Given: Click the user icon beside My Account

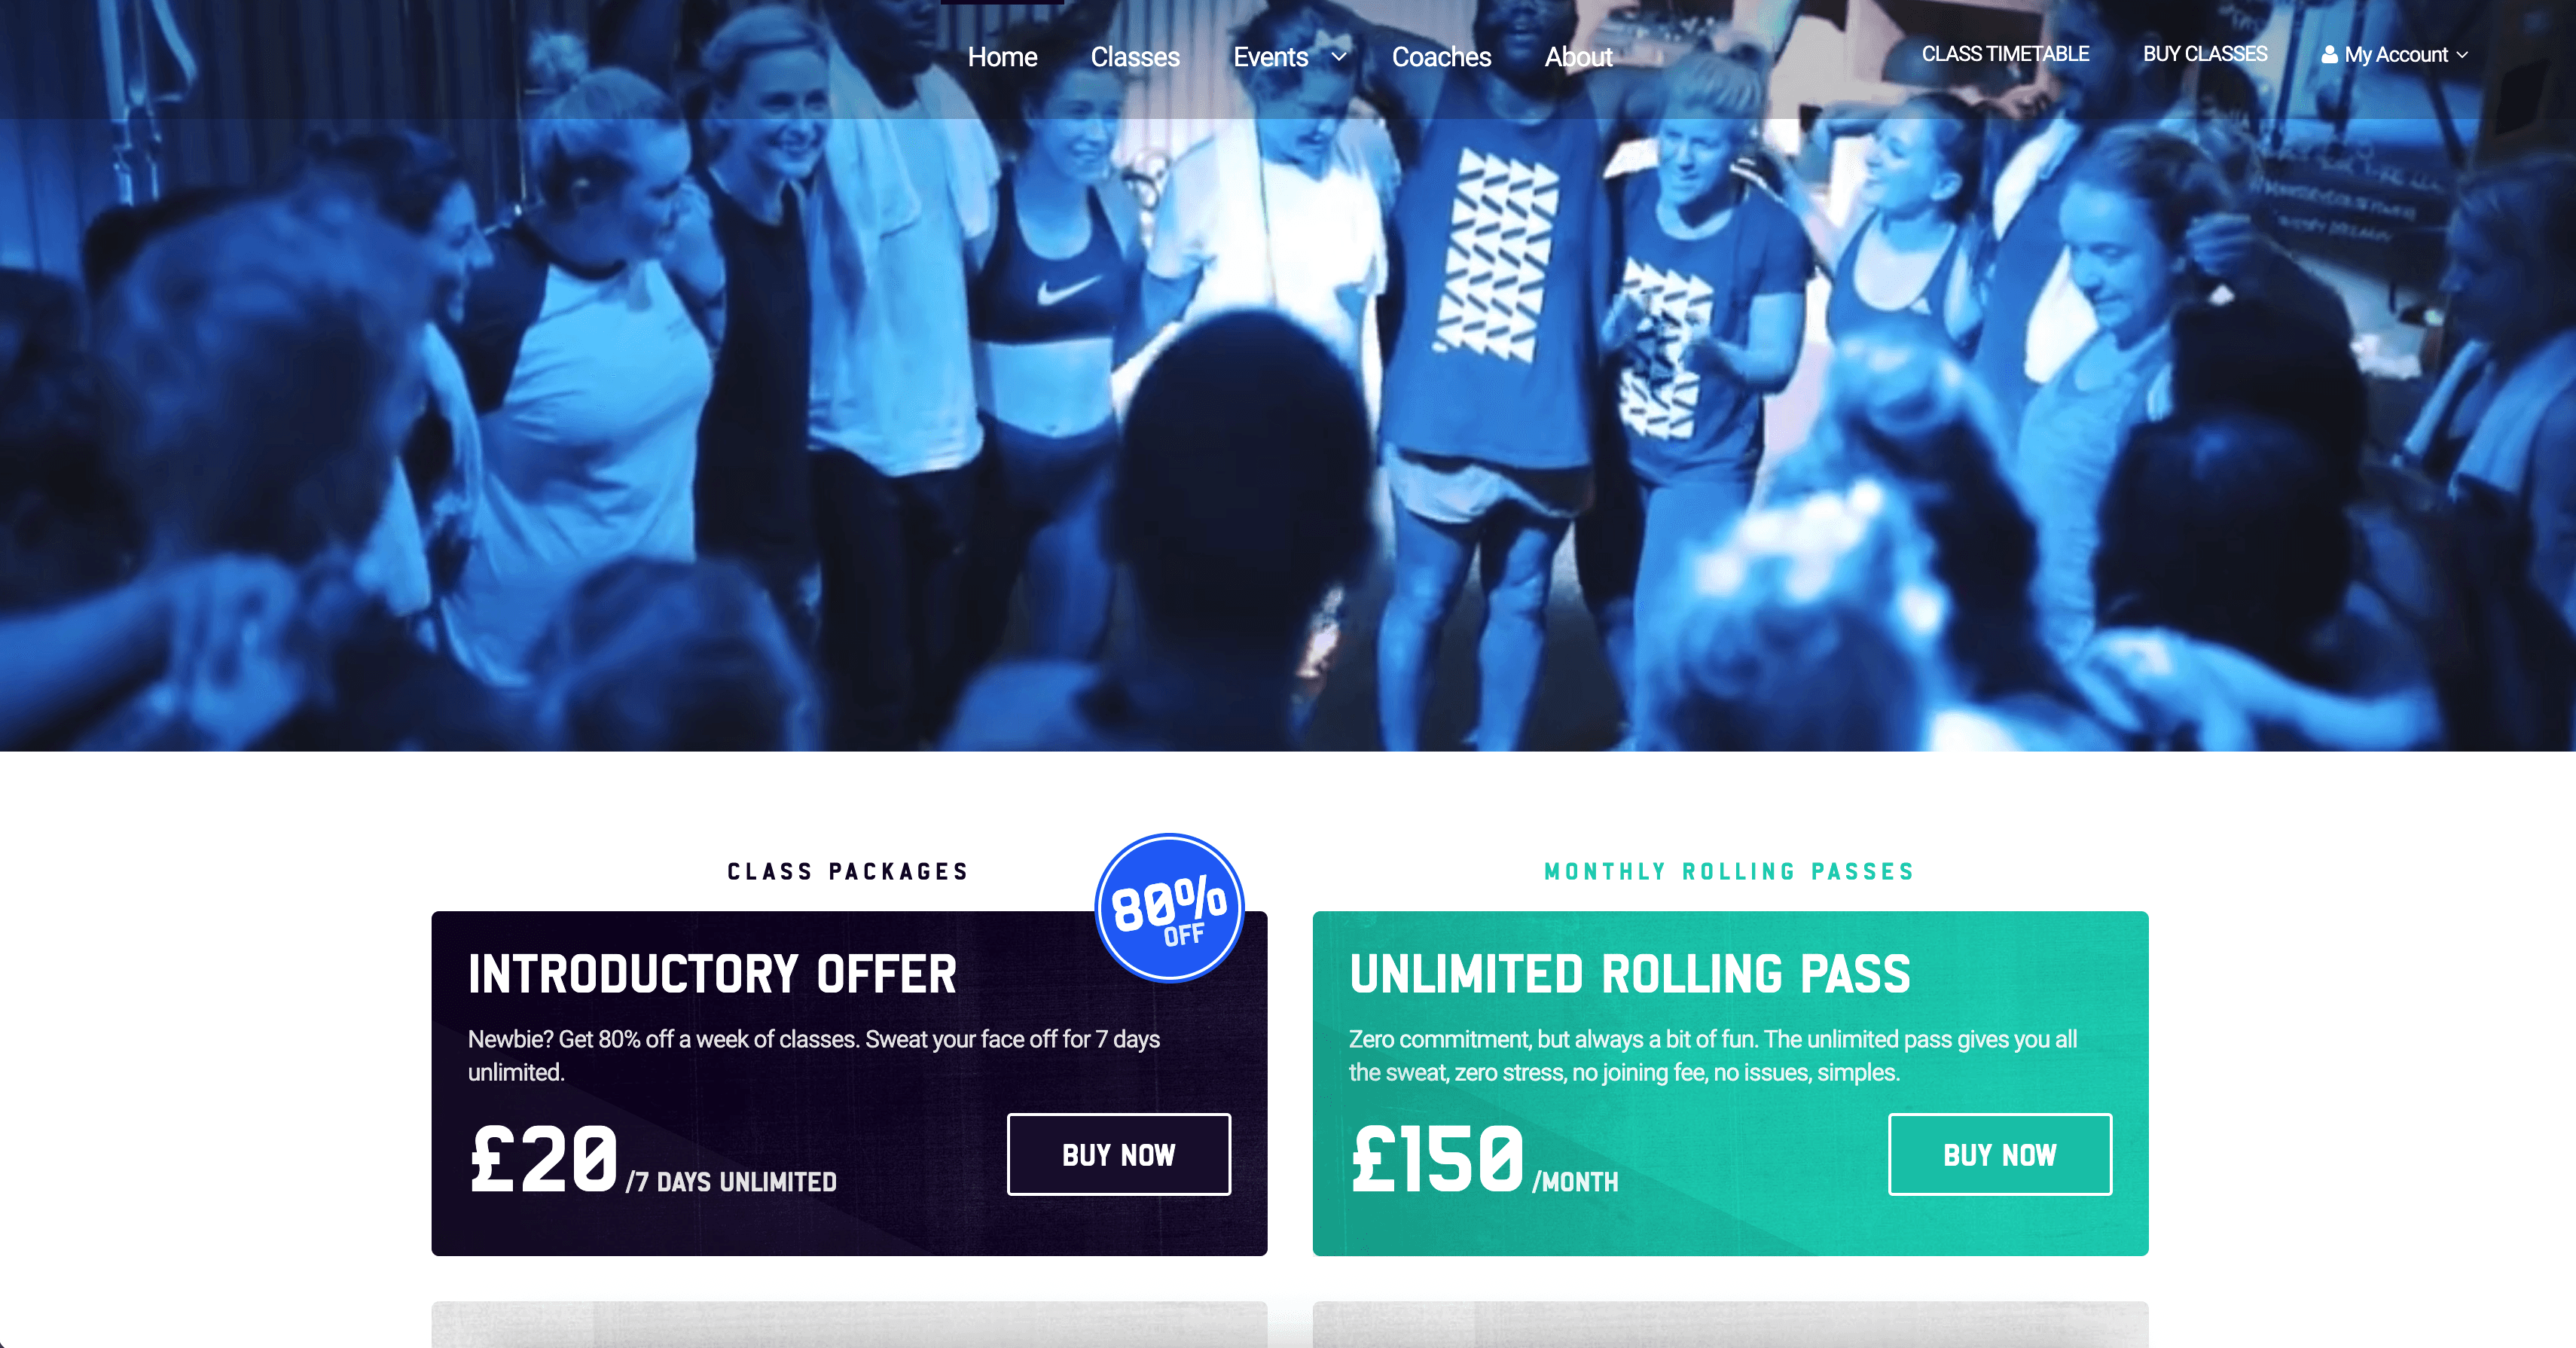Looking at the screenshot, I should pos(2329,54).
